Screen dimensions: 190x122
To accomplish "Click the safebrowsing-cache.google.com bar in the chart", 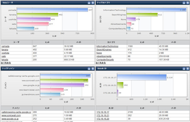I will tap(65, 76).
